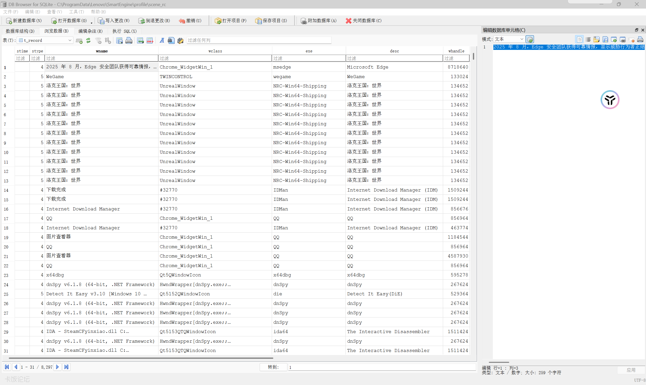Viewport: 646px width, 385px height.
Task: Select the 'WeGame' wname cell in row 2
Action: point(101,77)
